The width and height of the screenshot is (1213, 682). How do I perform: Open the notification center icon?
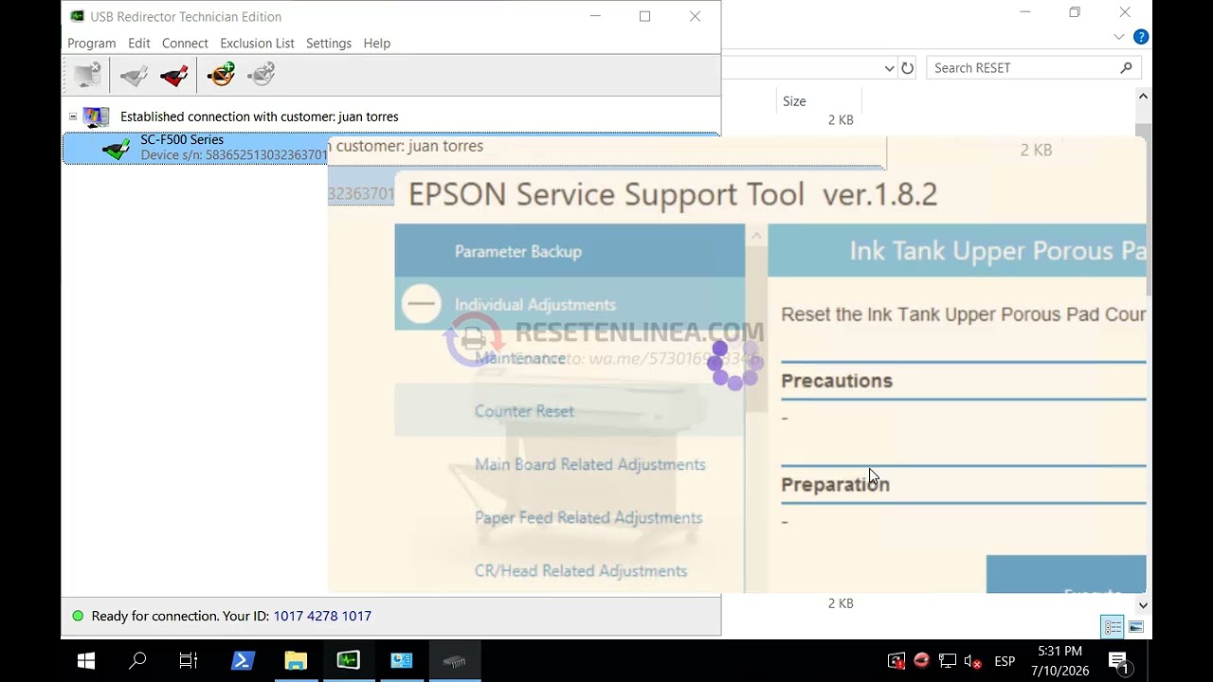[x=1118, y=661]
